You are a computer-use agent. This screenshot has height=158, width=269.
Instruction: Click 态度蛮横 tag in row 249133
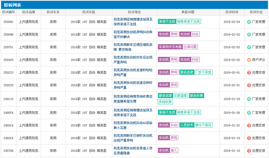coord(180,96)
